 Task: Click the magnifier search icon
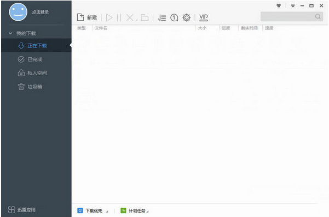point(318,16)
